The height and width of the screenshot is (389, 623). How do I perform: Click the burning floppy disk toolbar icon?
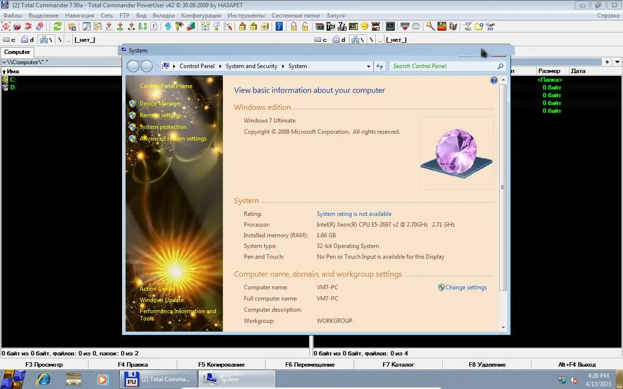click(442, 26)
